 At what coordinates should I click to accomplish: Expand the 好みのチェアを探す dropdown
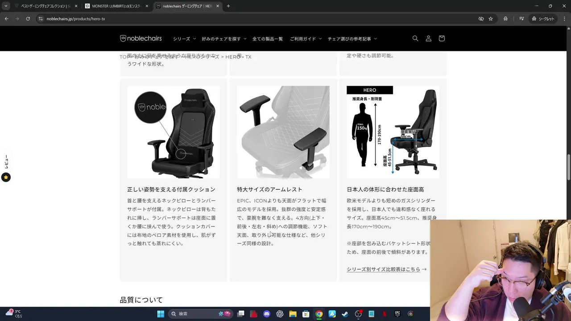point(224,39)
